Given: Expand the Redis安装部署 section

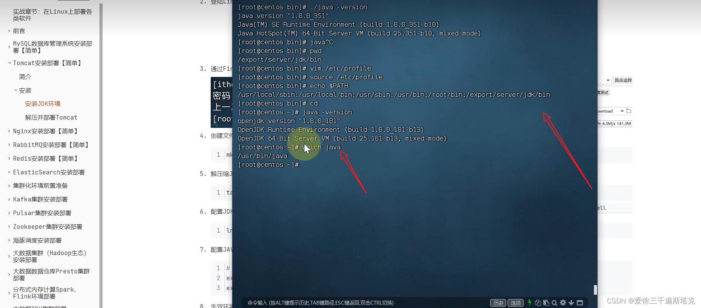Looking at the screenshot, I should [9, 159].
